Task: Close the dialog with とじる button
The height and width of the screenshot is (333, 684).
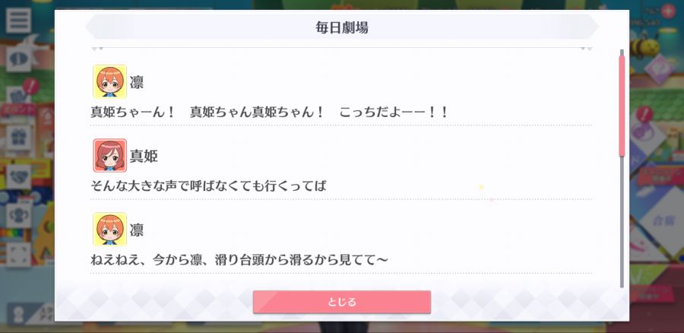Action: click(341, 302)
